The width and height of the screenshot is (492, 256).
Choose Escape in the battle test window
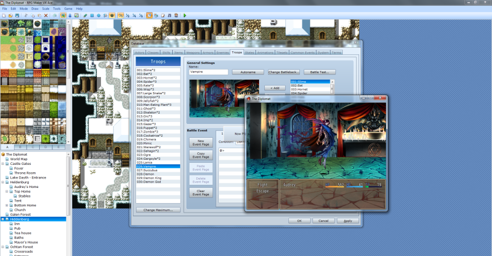click(x=263, y=191)
